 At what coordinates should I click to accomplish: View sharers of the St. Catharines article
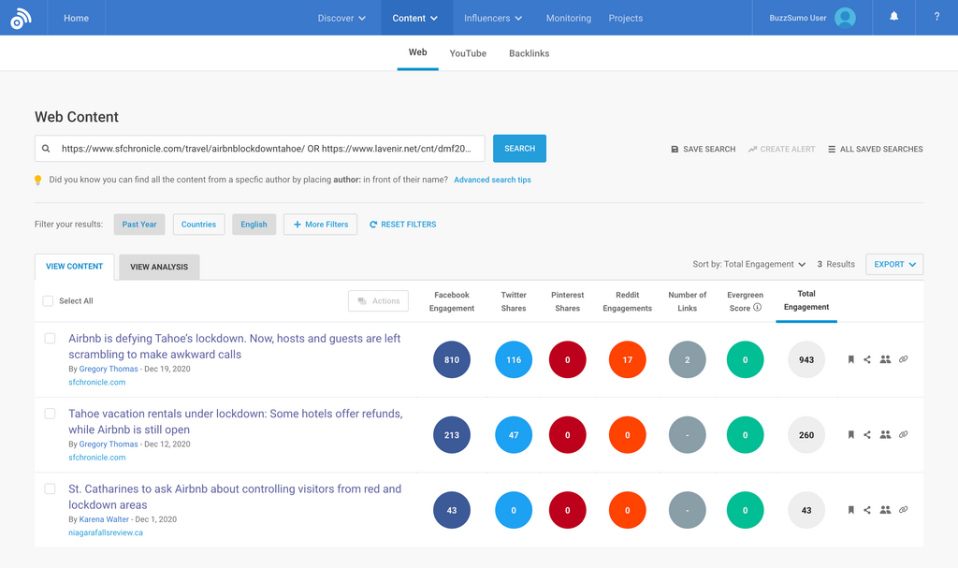[885, 510]
